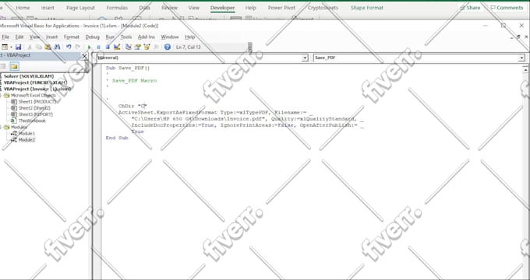Image resolution: width=530 pixels, height=280 pixels.
Task: Open the Debug menu
Action: coord(92,37)
